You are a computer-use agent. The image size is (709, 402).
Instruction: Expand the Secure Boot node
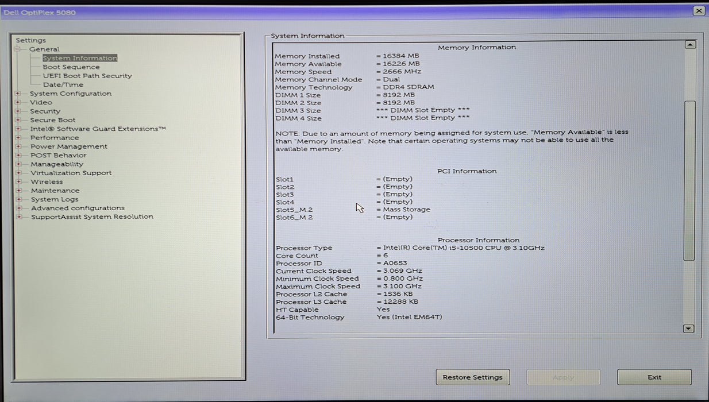coord(18,120)
